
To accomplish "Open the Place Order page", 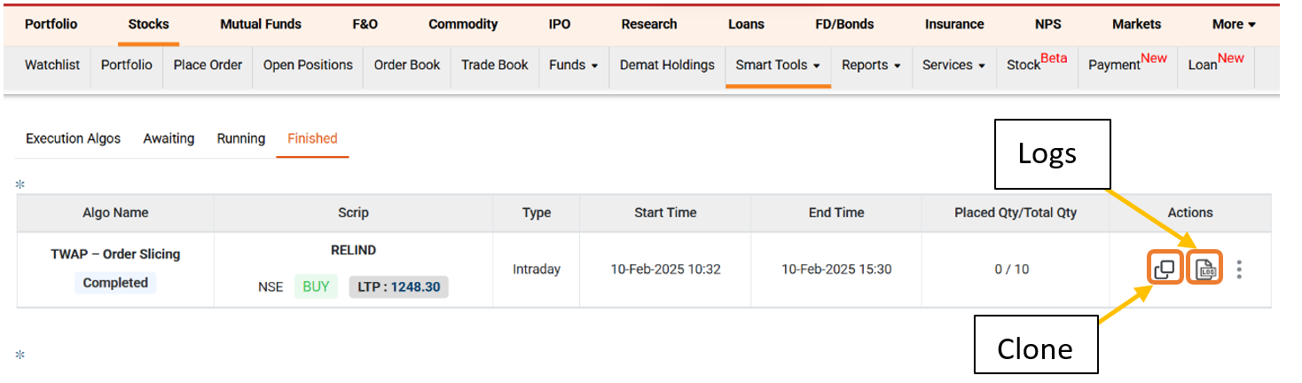I will coord(208,65).
